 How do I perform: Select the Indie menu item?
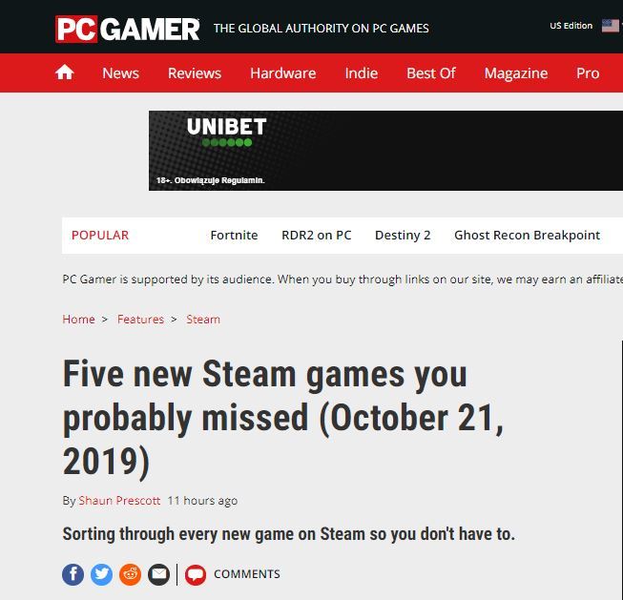pyautogui.click(x=361, y=73)
